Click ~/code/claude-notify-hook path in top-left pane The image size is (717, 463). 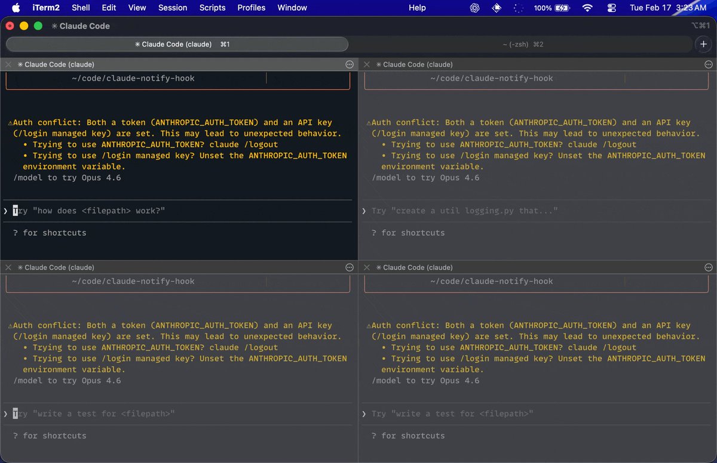tap(133, 78)
